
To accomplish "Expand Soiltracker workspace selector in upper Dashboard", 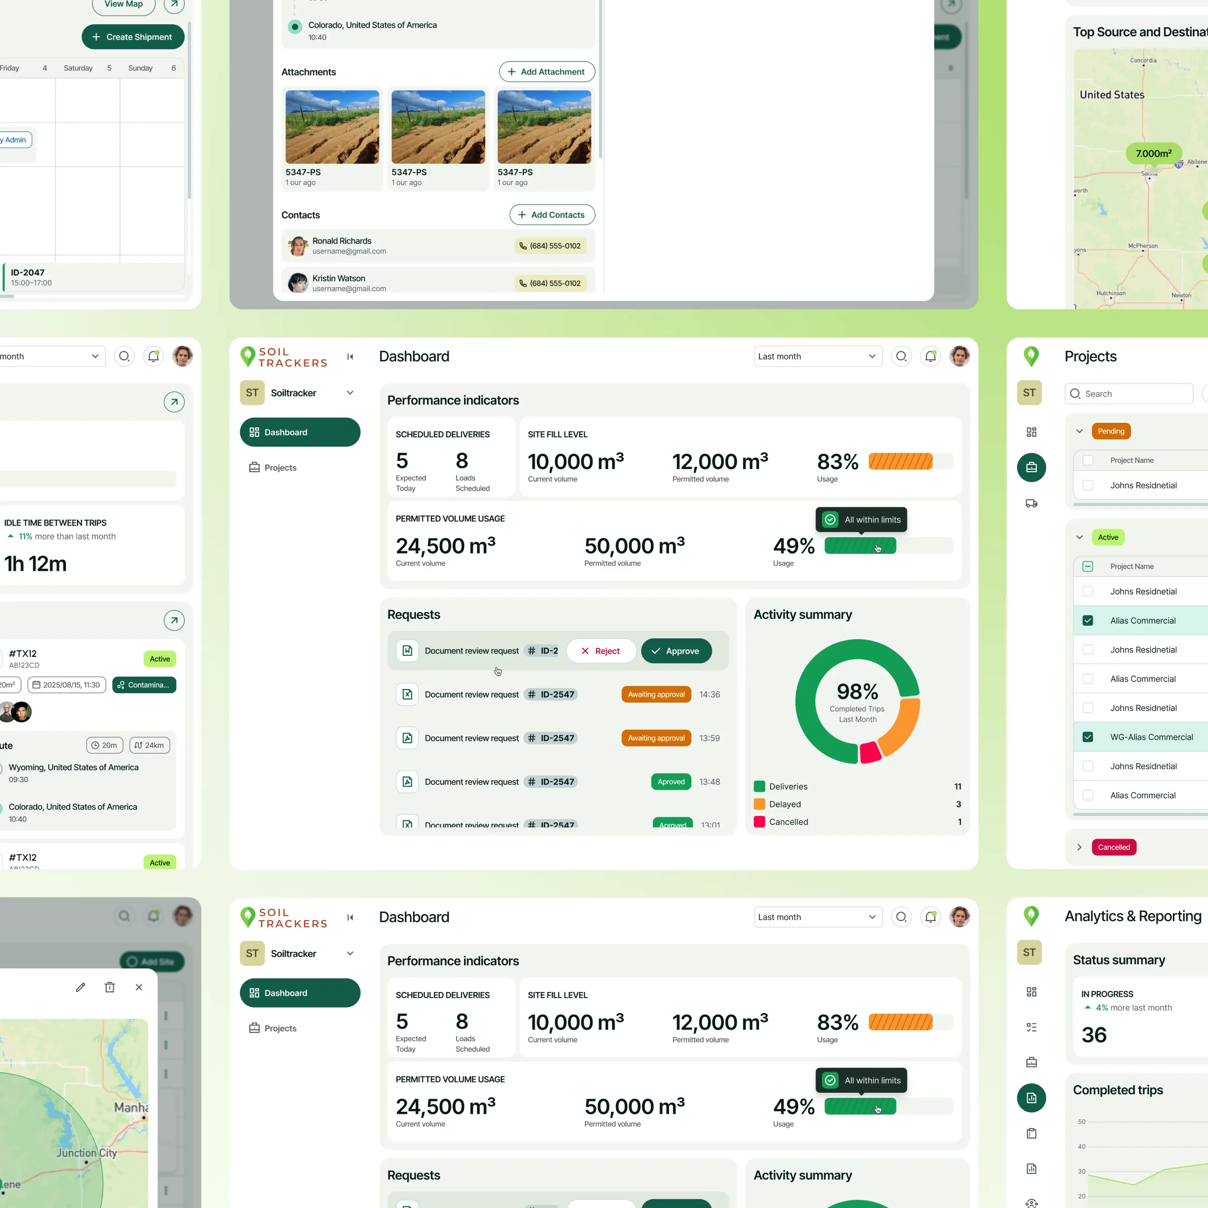I will (350, 393).
